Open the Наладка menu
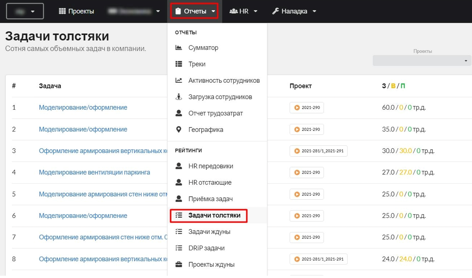This screenshot has width=472, height=278. (x=294, y=11)
